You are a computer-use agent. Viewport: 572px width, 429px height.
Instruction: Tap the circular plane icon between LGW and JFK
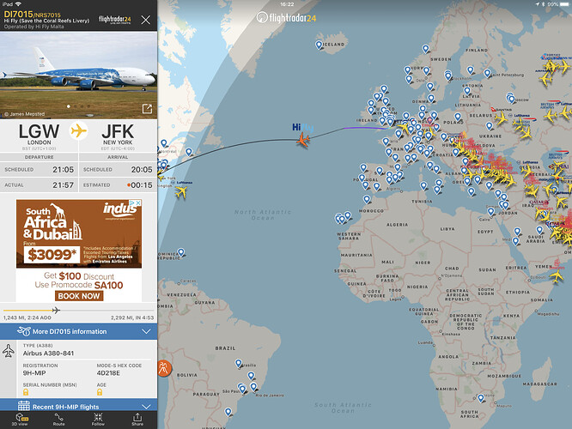(78, 130)
